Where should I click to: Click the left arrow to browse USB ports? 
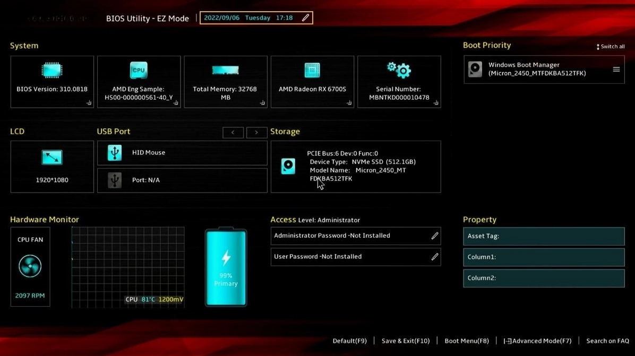click(x=233, y=132)
